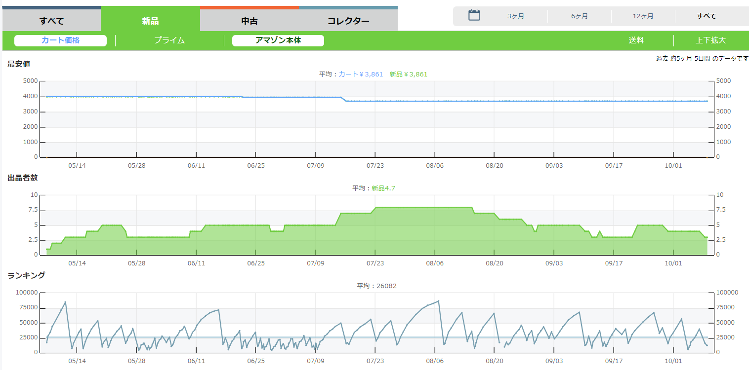Viewport: 749px width, 370px height.
Task: Click the calendar icon beside 3ヶ月
Action: pyautogui.click(x=474, y=15)
